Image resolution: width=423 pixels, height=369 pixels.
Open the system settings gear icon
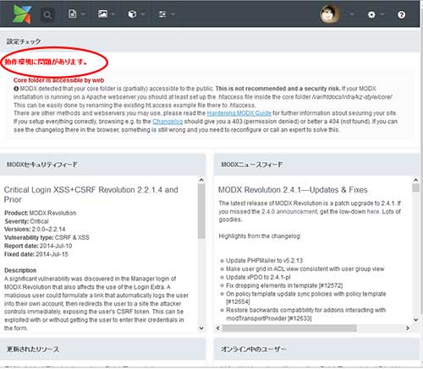pyautogui.click(x=371, y=14)
